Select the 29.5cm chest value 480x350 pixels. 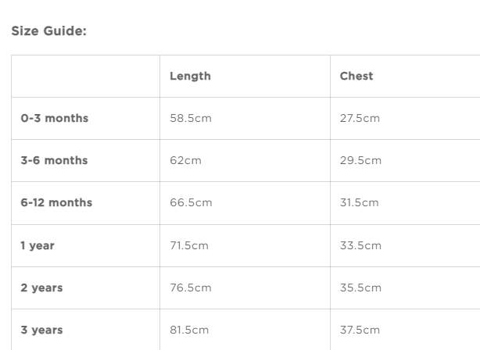tap(360, 161)
